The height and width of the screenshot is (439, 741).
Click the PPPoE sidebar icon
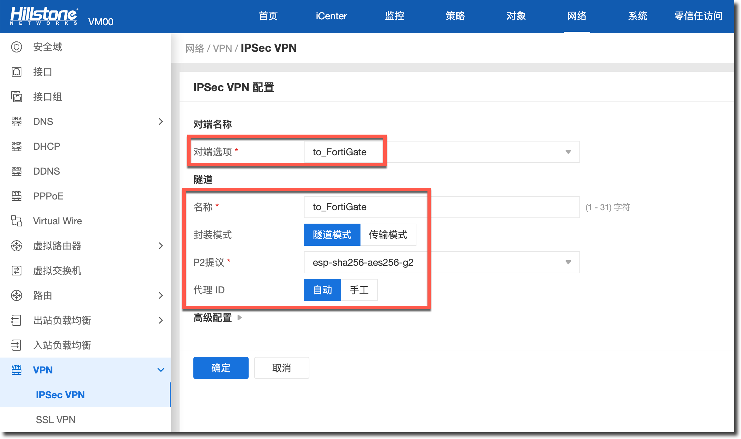pos(17,196)
